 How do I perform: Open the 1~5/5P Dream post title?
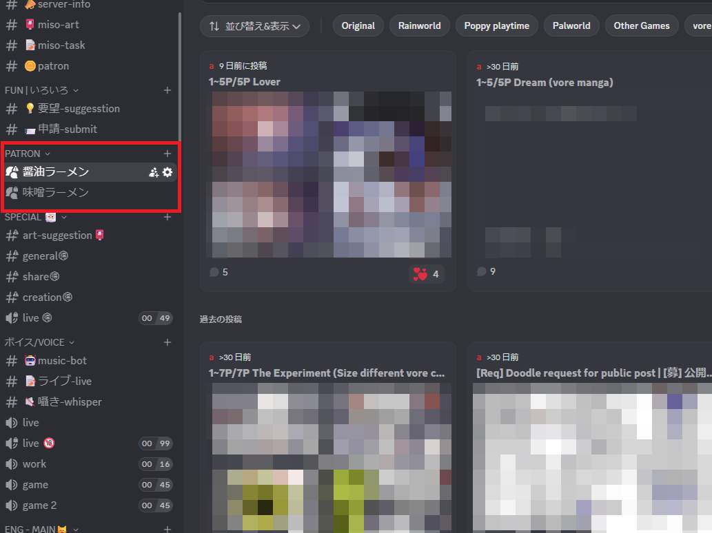(545, 83)
